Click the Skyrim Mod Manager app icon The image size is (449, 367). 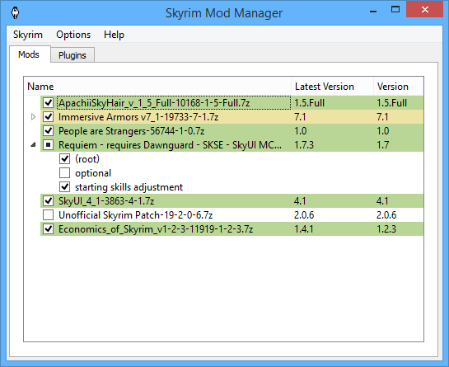point(15,12)
